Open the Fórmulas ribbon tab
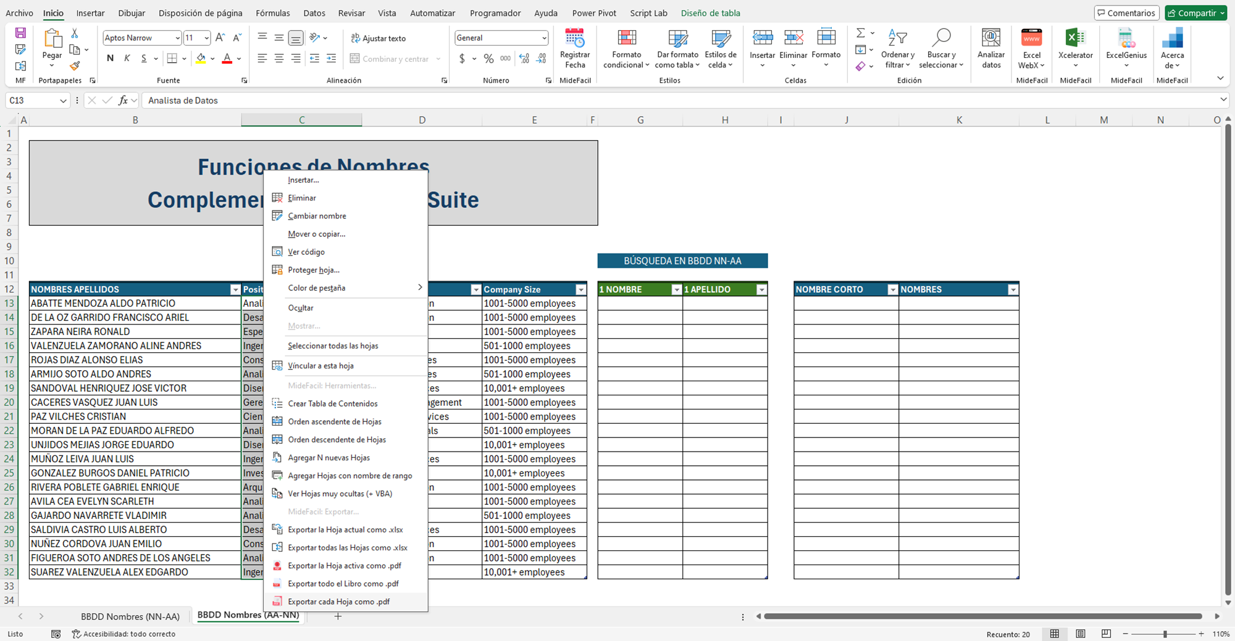This screenshot has height=641, width=1235. click(x=272, y=13)
